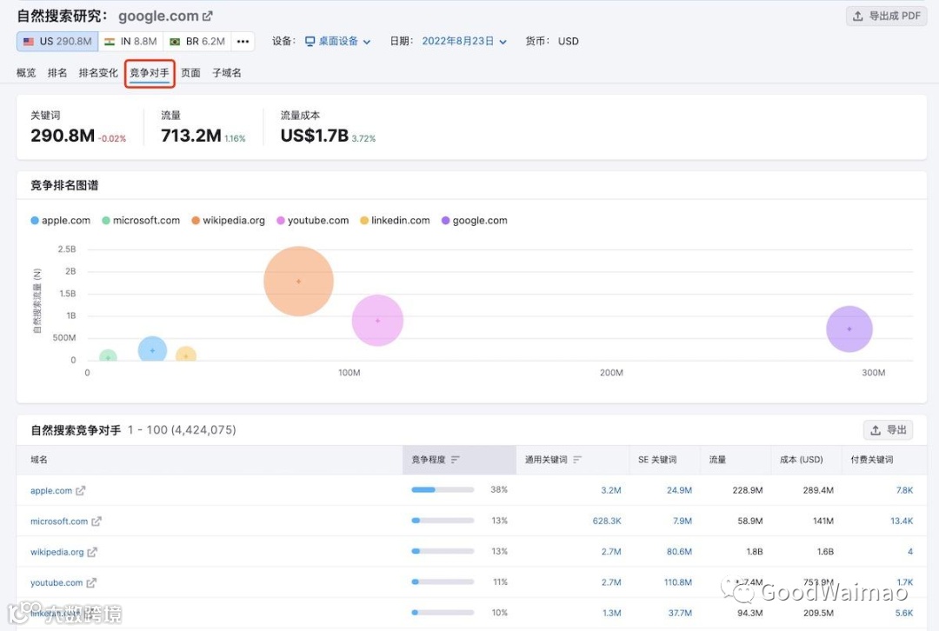Open the youtube.com domain link
Screen dimensions: 939x631
[x=57, y=582]
